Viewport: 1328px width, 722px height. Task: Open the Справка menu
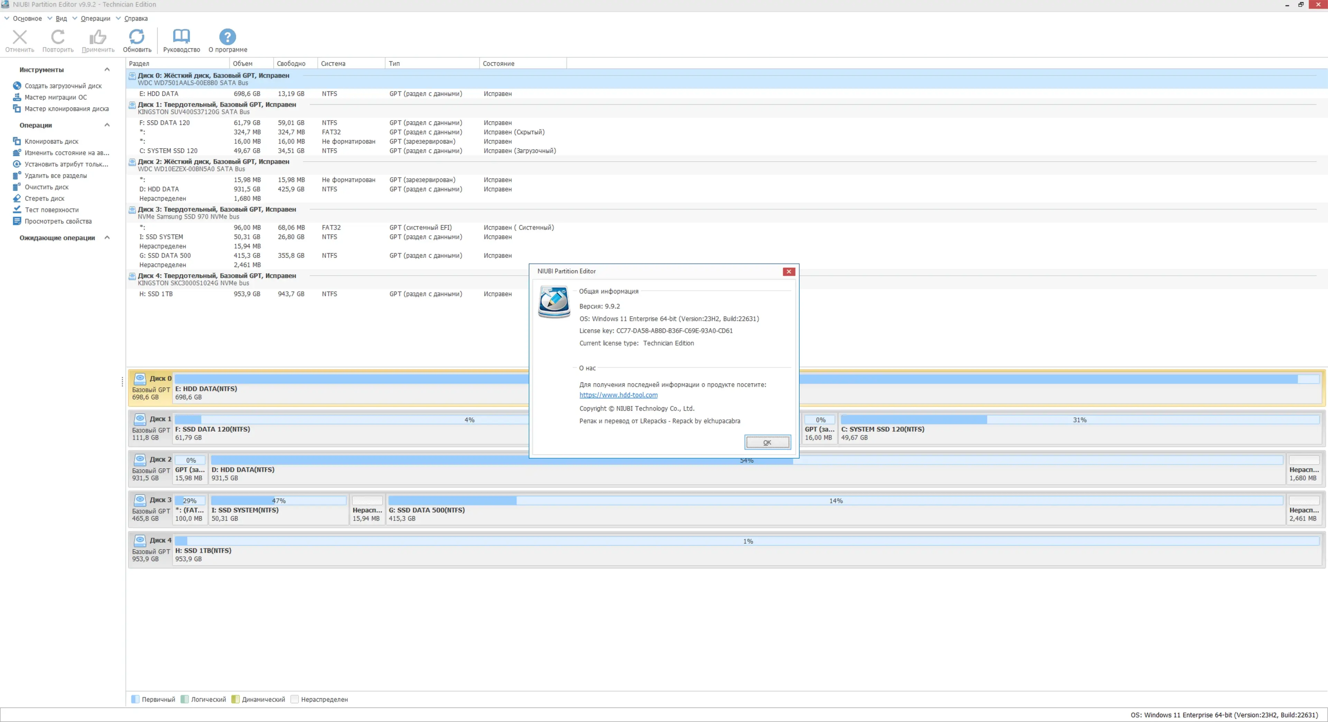[x=136, y=19]
